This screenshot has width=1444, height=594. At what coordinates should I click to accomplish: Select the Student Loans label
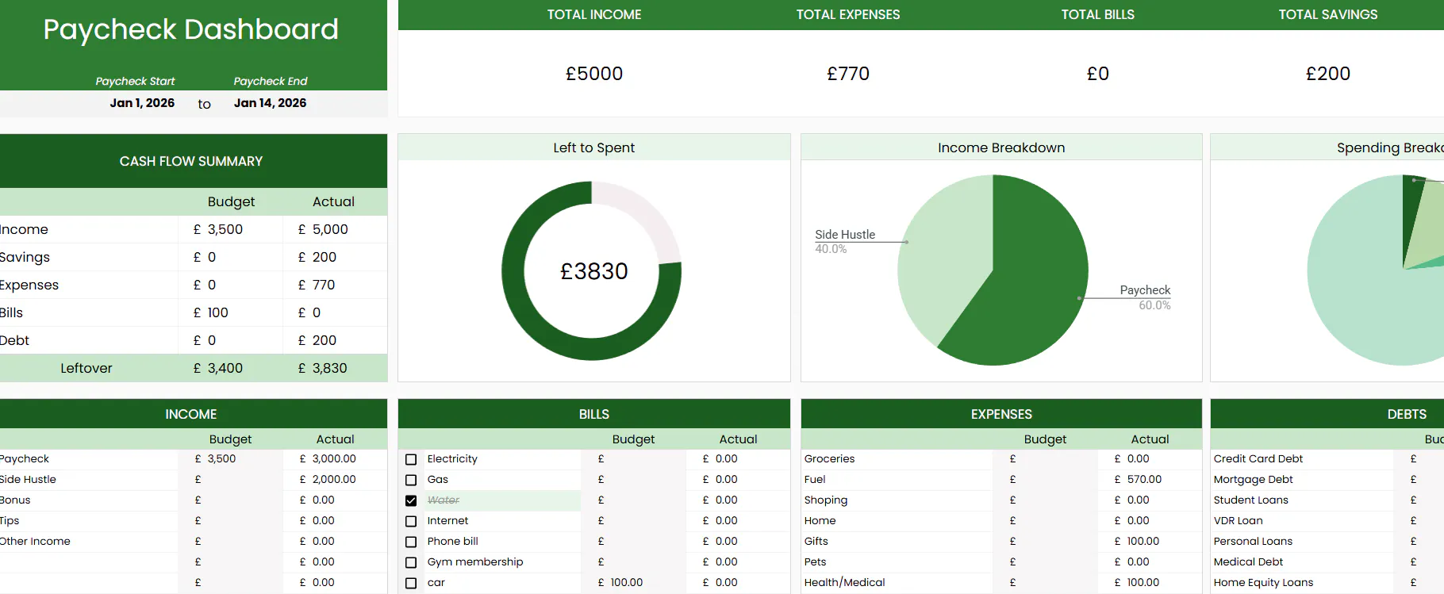[x=1251, y=500]
